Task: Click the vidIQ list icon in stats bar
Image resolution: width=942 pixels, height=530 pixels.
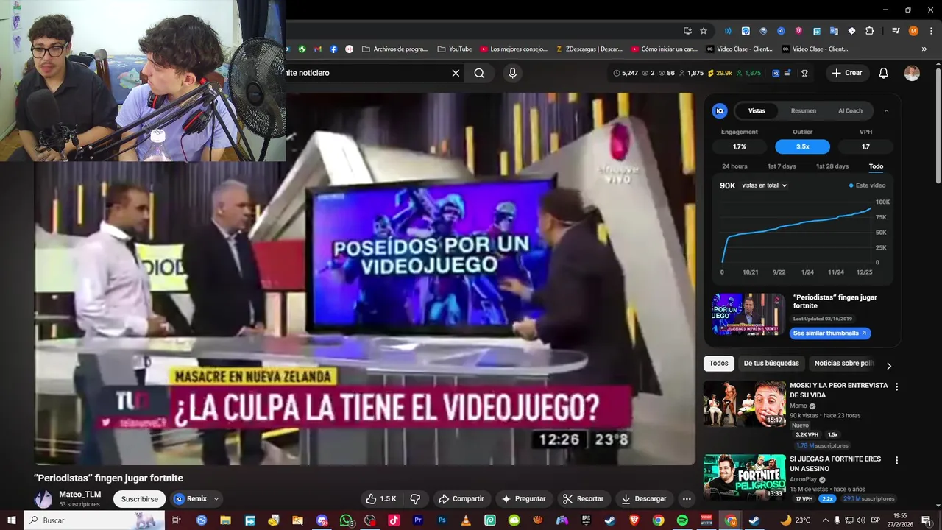Action: [787, 73]
